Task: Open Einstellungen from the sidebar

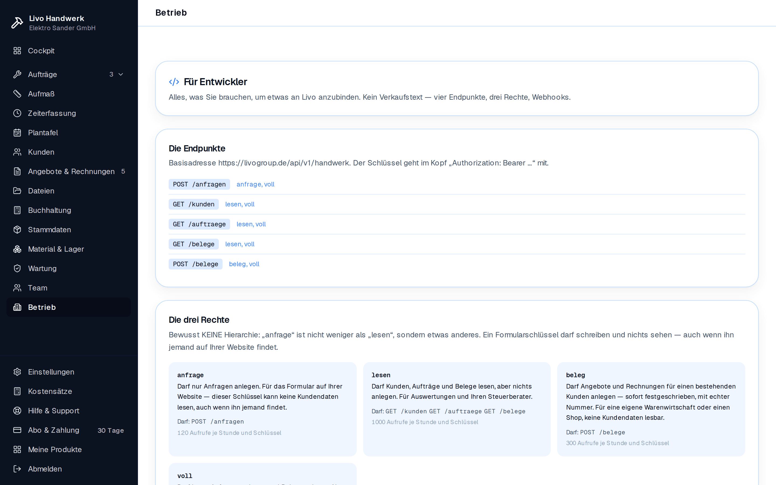Action: point(69,372)
